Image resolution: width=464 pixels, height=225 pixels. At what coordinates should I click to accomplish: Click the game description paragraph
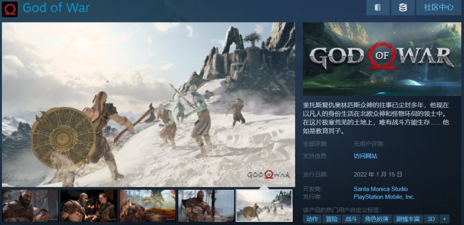coord(376,118)
